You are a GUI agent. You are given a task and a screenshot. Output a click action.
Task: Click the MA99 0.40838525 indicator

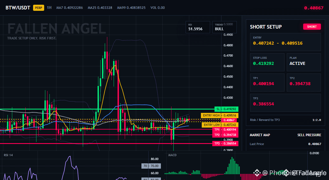(131, 7)
